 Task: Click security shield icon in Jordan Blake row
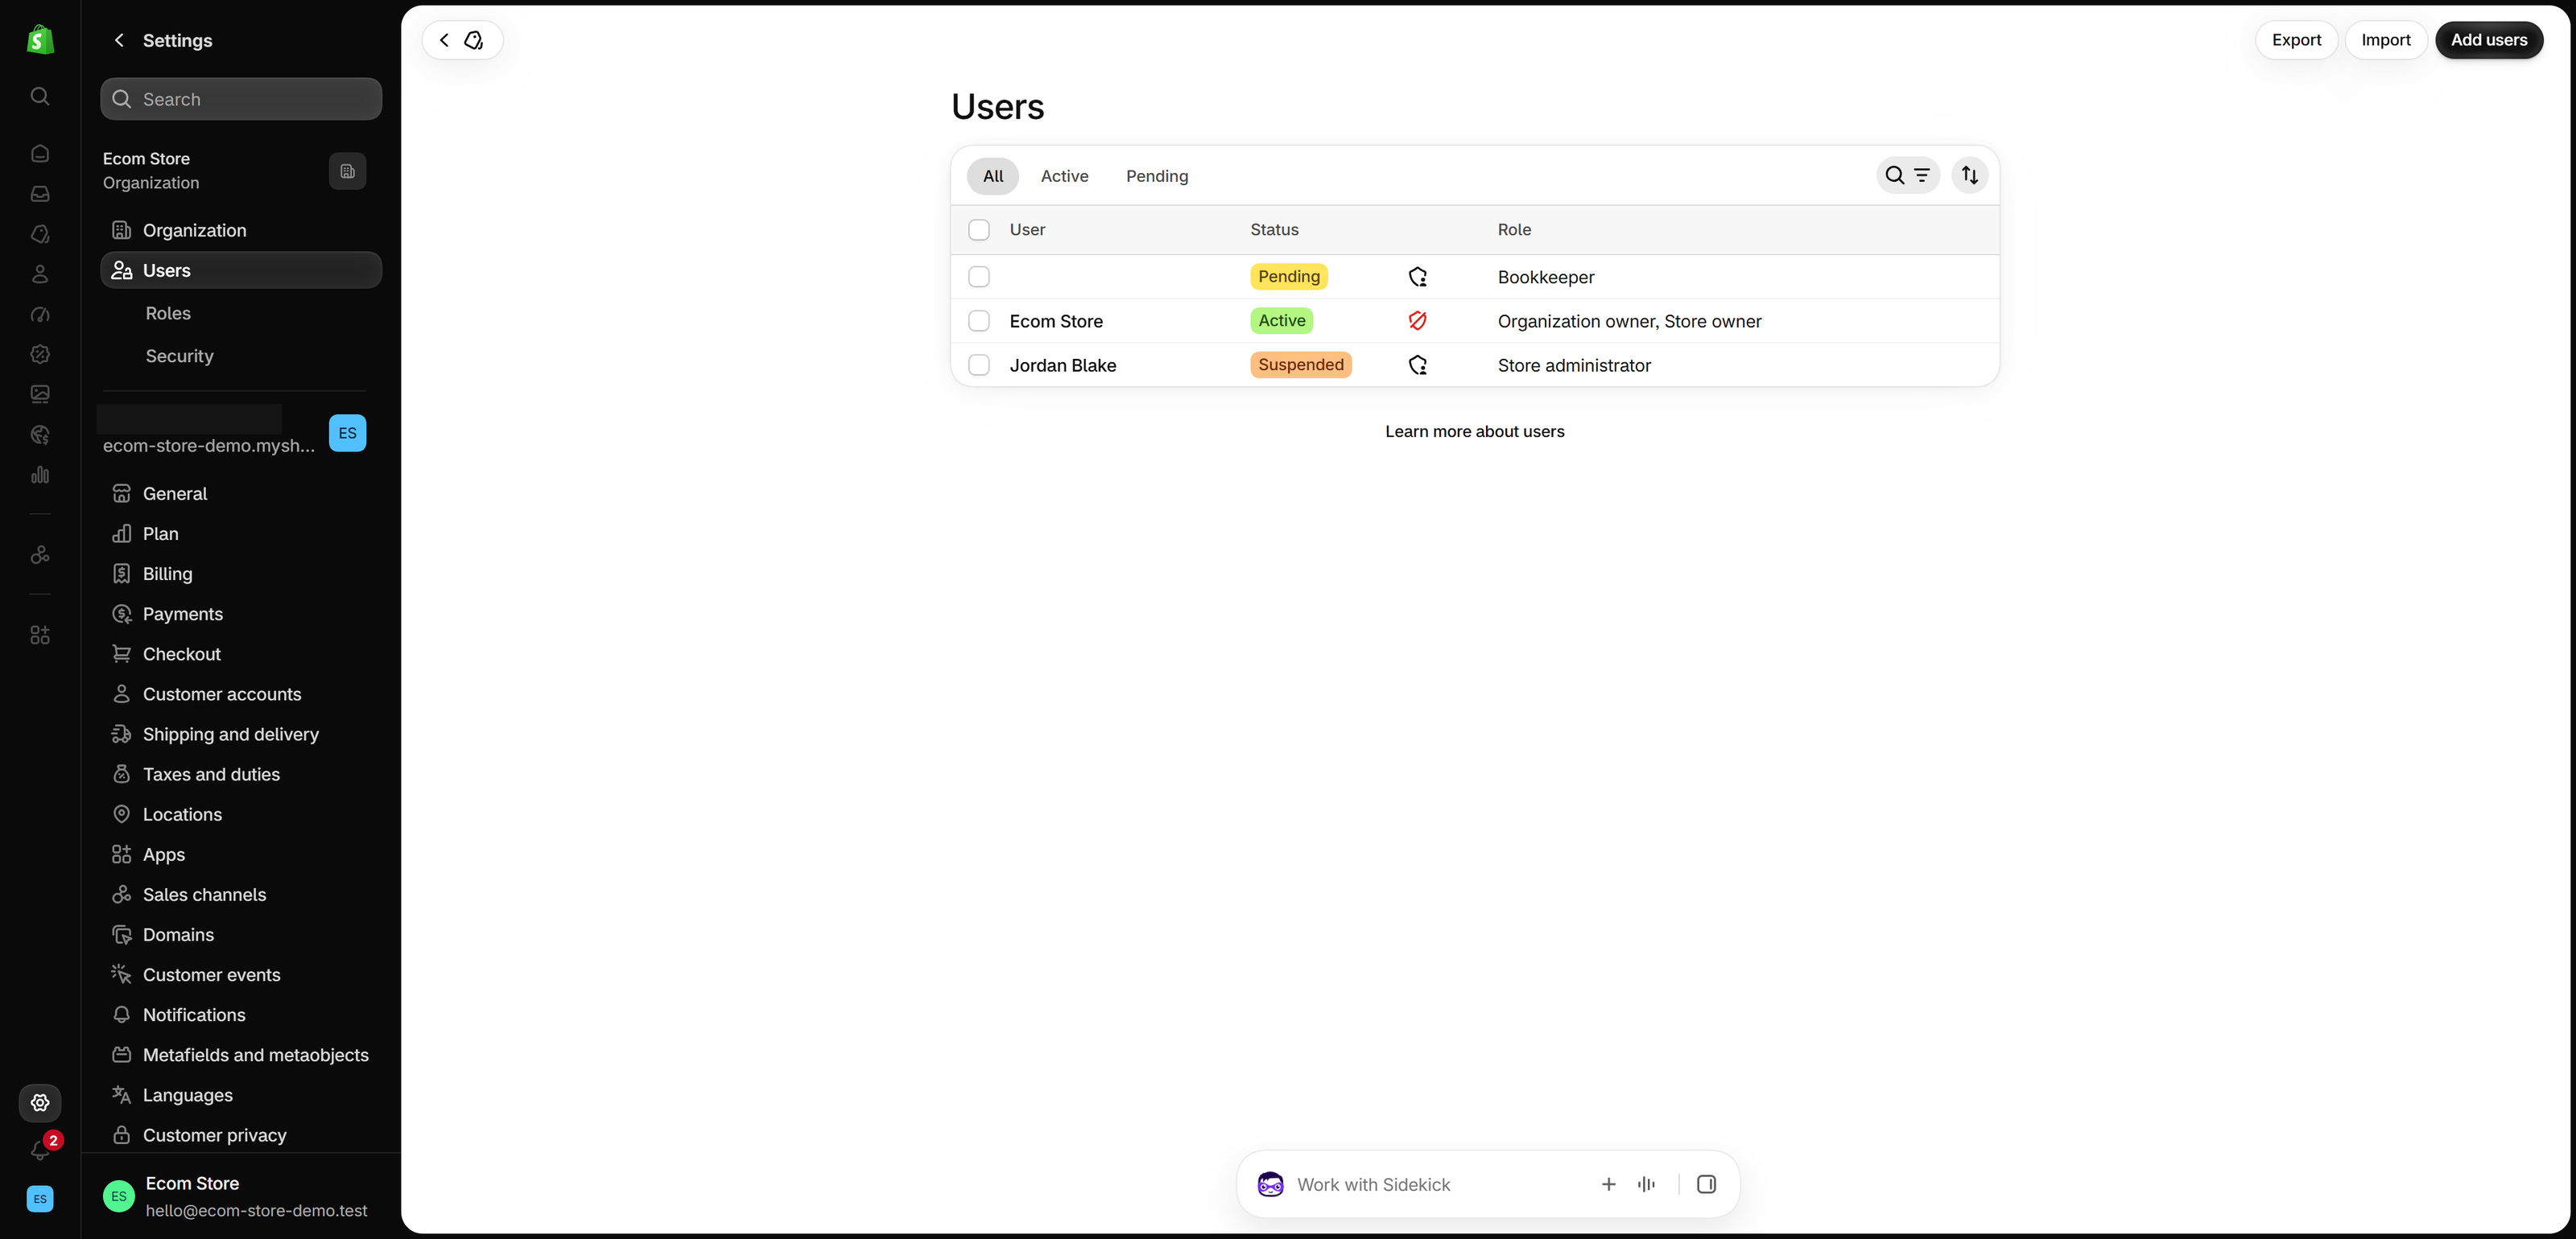[x=1417, y=364]
